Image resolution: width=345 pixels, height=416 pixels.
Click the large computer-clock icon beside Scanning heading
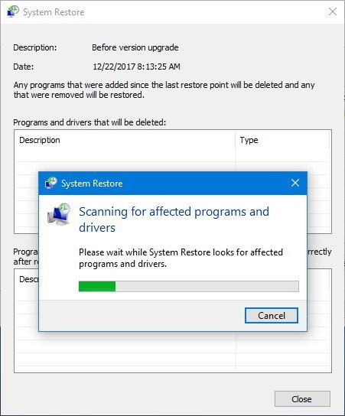(59, 214)
